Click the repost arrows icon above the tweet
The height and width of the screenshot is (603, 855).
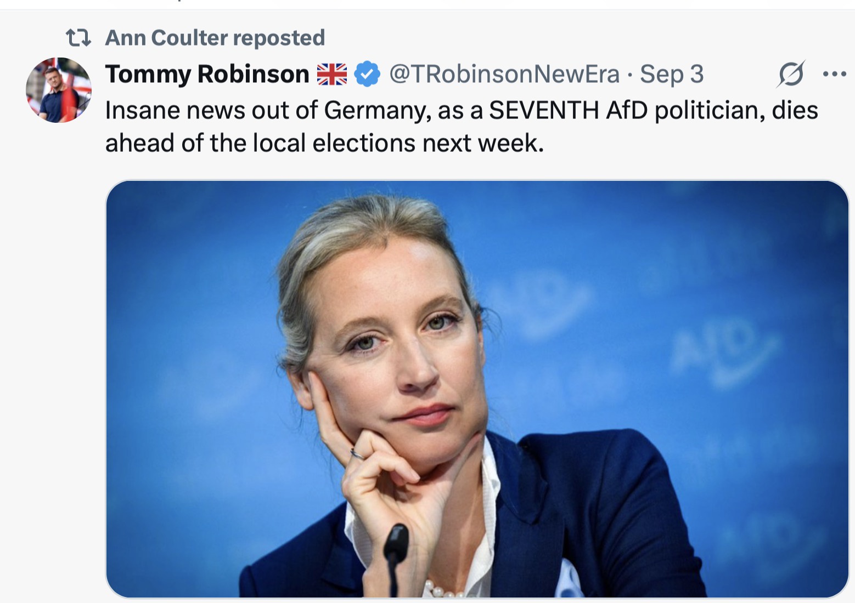[78, 38]
